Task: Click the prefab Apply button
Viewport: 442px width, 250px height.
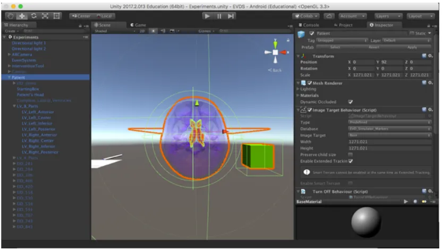Action: [412, 47]
